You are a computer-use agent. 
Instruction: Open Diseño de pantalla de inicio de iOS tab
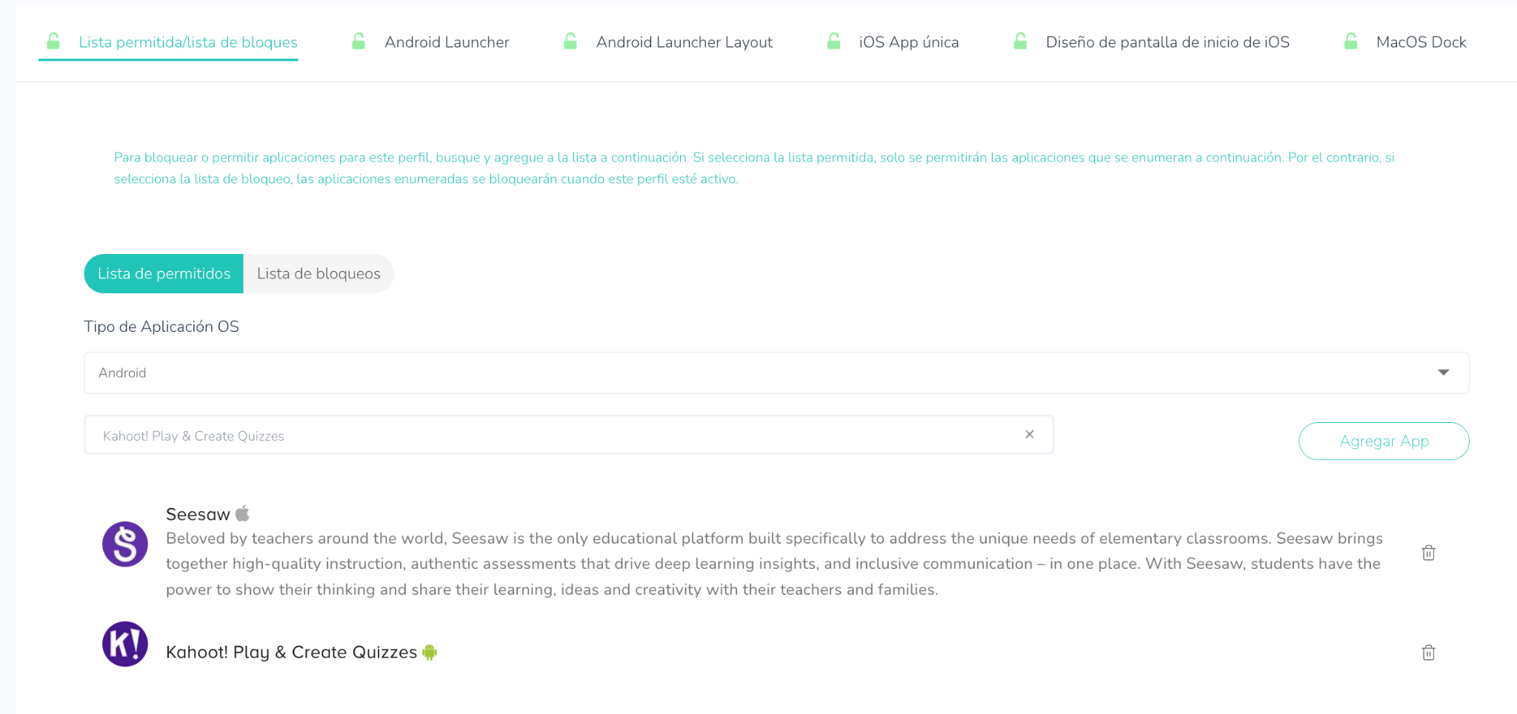tap(1167, 42)
